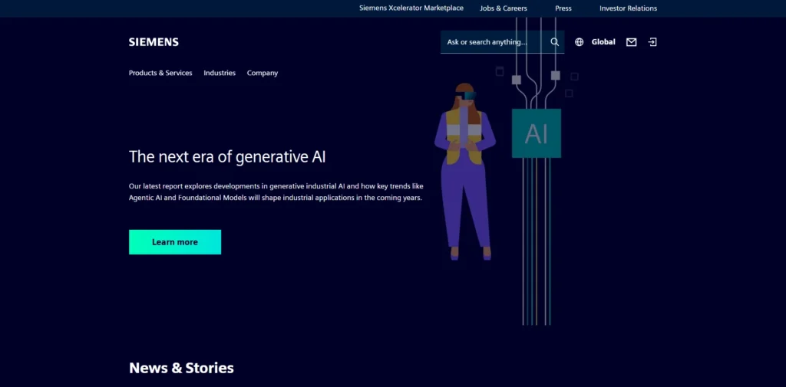This screenshot has height=387, width=786.
Task: Focus the 'Ask or search anything' field
Action: 502,42
